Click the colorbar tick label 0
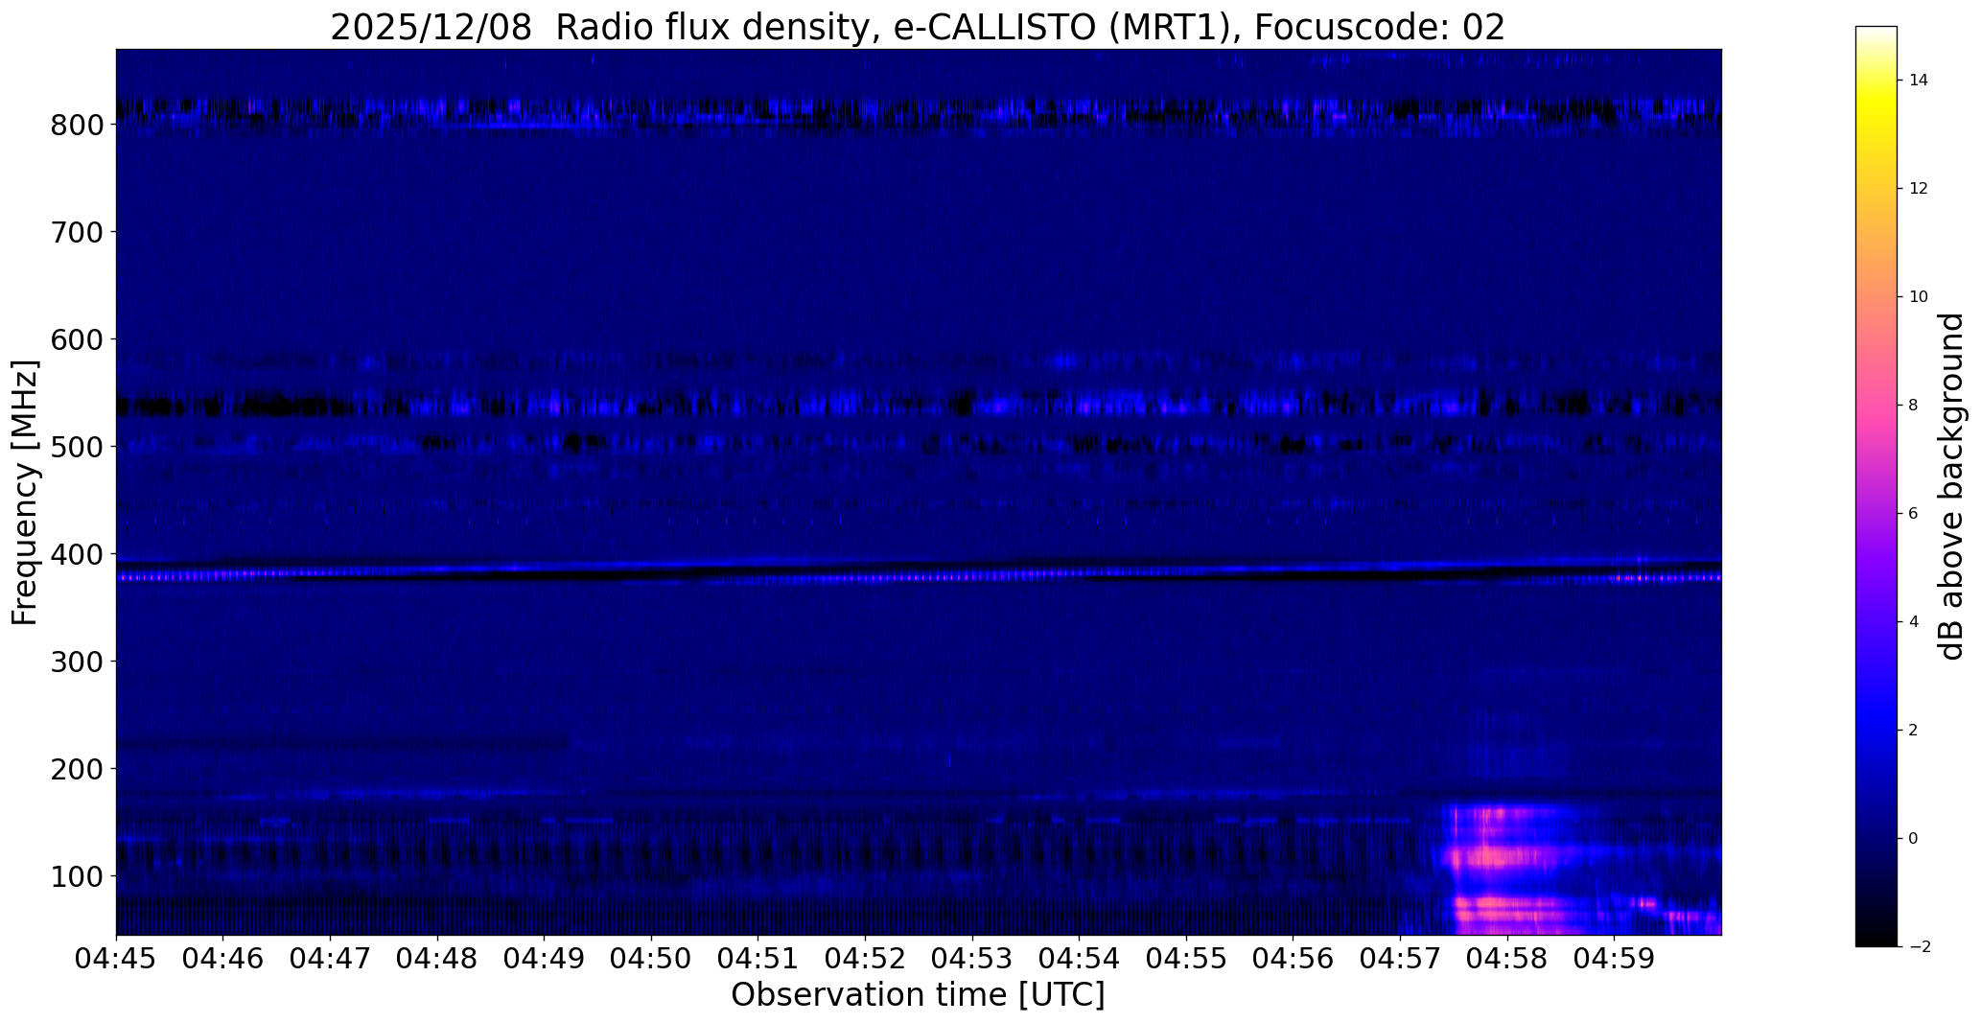Image resolution: width=1981 pixels, height=1023 pixels. pos(1914,839)
